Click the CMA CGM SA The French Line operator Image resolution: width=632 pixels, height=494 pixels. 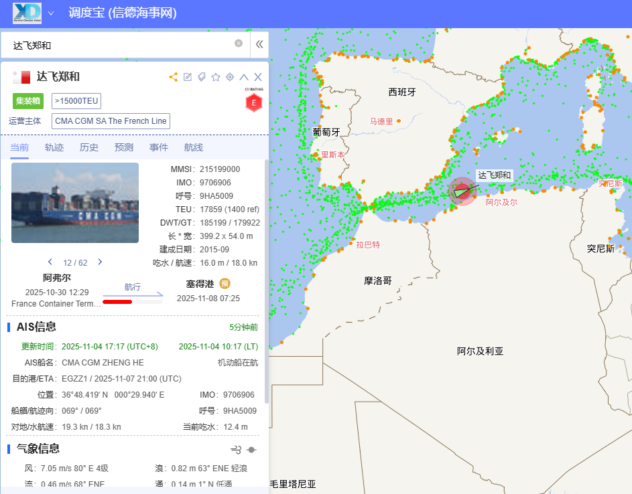(111, 121)
